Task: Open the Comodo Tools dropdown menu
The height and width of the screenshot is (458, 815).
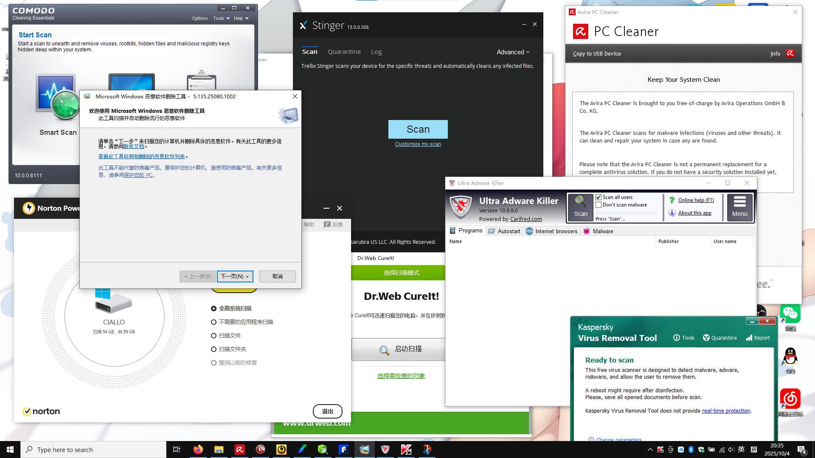Action: (x=221, y=18)
